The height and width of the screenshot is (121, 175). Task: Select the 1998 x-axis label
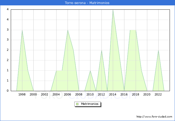click(22, 94)
